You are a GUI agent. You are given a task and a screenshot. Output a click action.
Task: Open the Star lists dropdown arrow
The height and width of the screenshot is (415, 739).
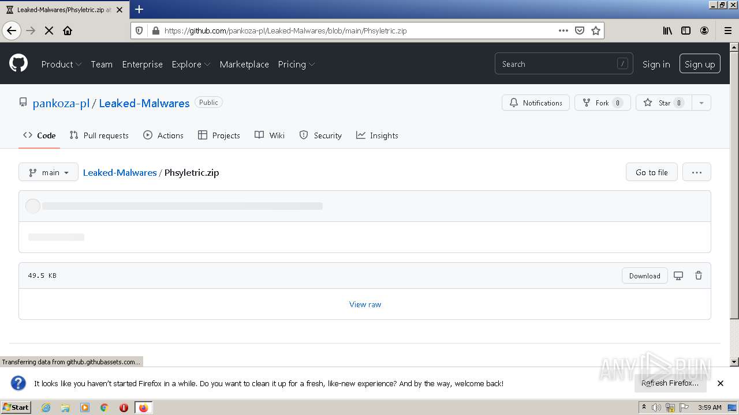click(701, 103)
